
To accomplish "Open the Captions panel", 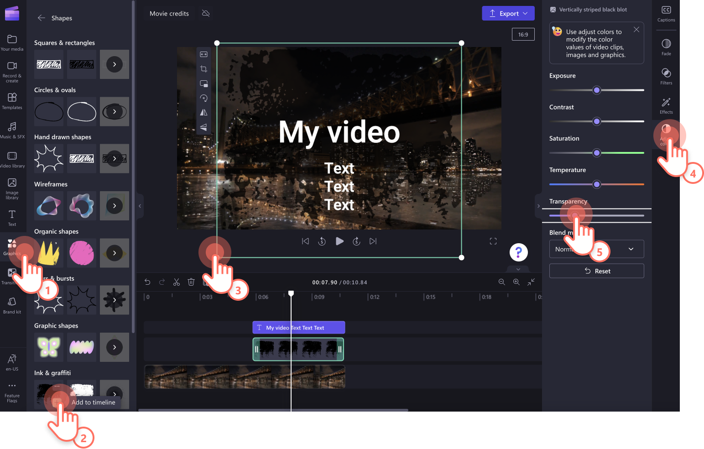I will pos(666,14).
